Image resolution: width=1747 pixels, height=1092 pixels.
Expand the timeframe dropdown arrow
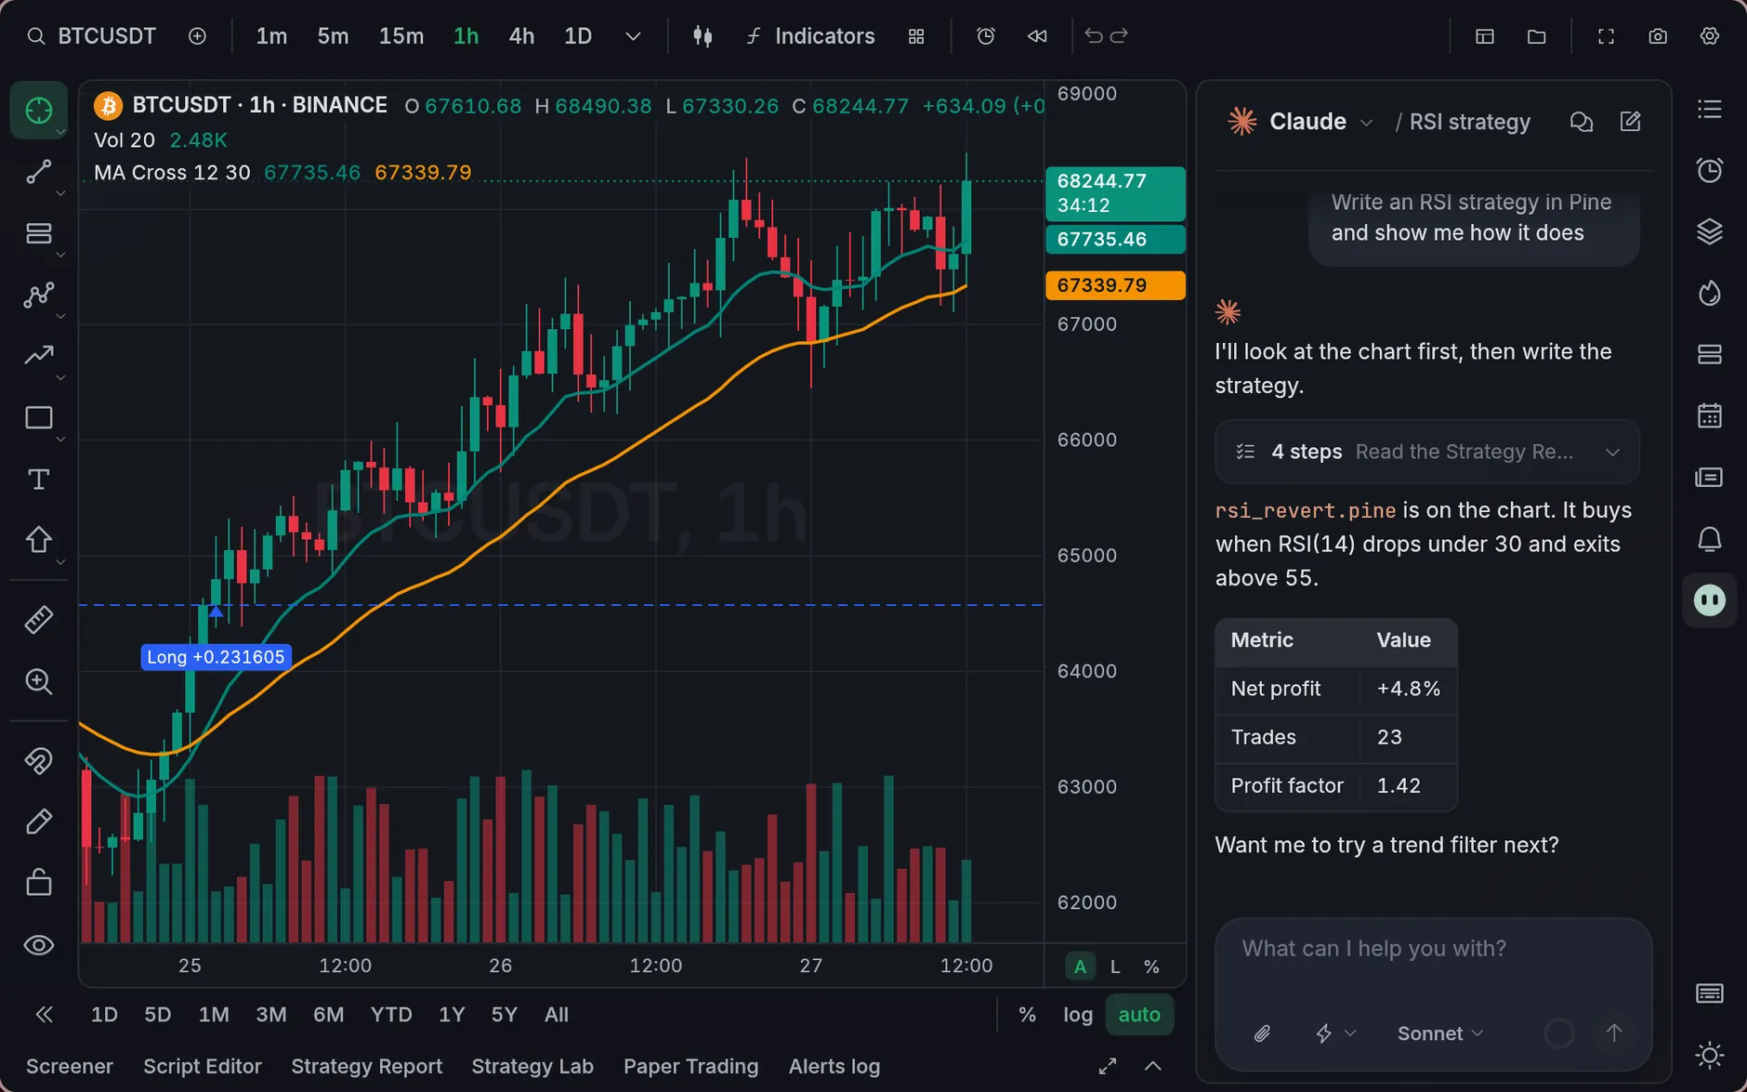coord(633,36)
